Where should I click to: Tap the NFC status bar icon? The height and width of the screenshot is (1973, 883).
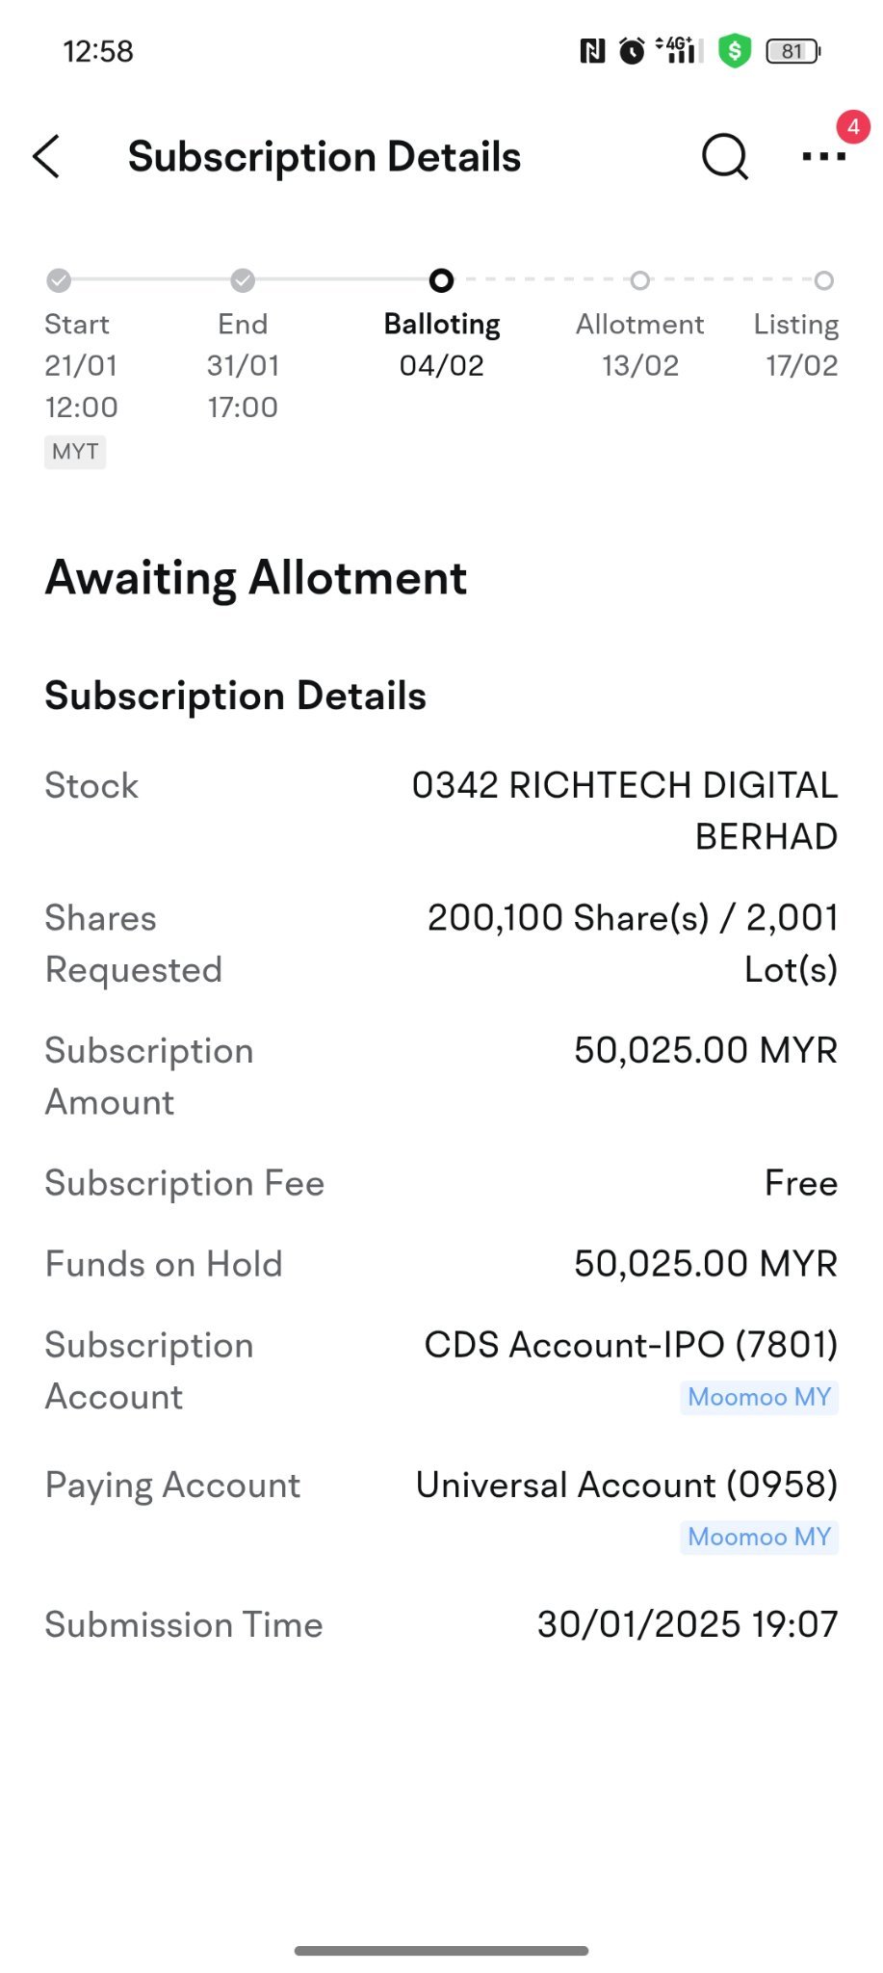click(x=592, y=51)
